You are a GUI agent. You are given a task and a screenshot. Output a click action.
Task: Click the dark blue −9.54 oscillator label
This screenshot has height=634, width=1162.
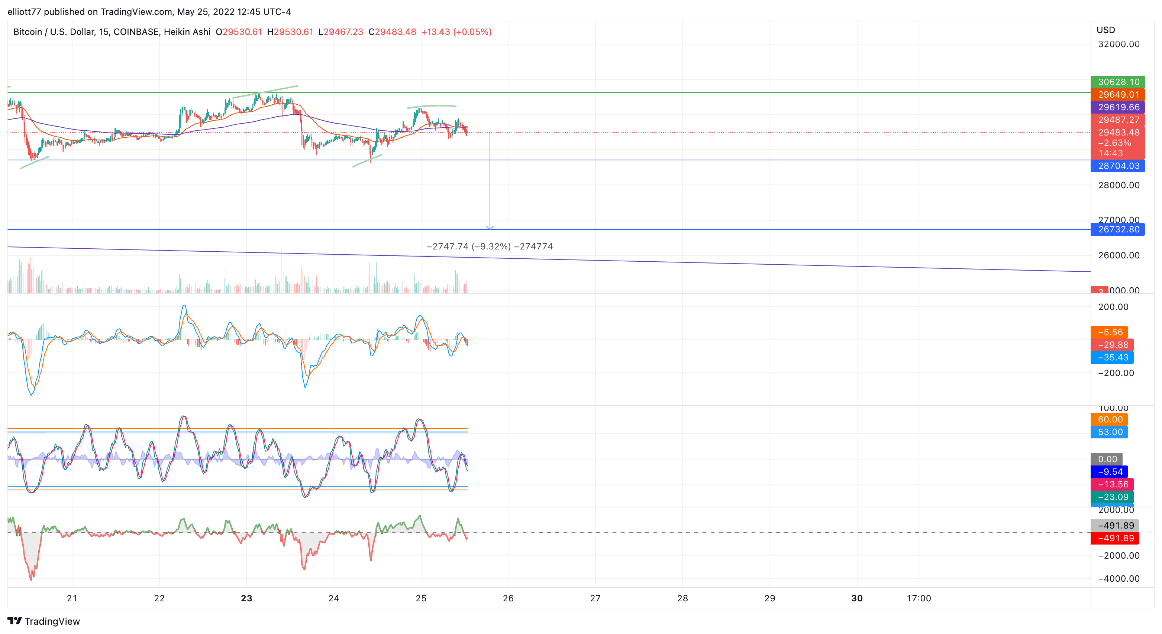(1109, 472)
